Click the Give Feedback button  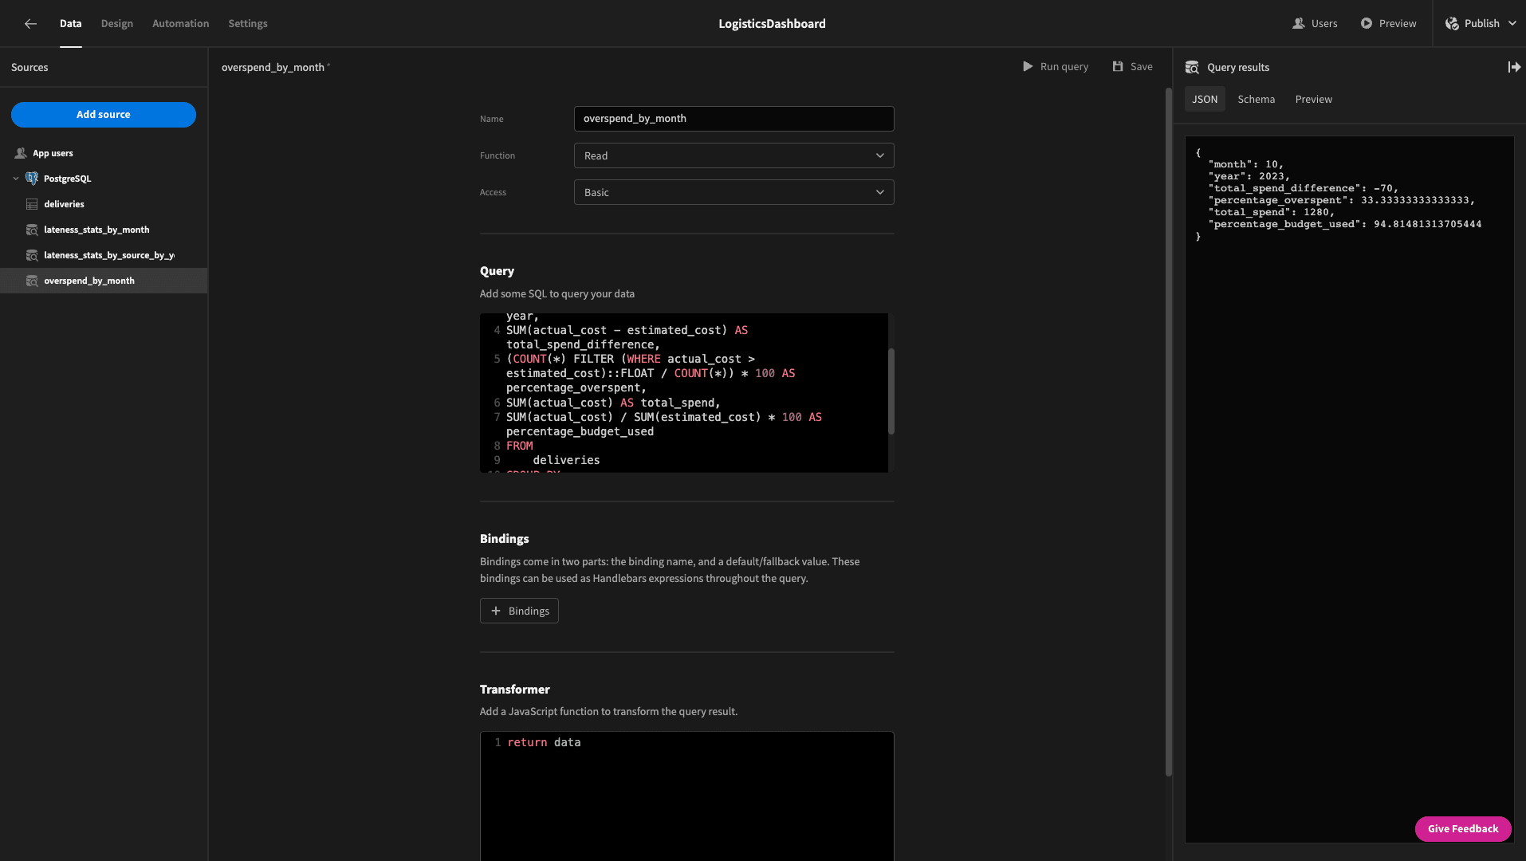(1463, 829)
